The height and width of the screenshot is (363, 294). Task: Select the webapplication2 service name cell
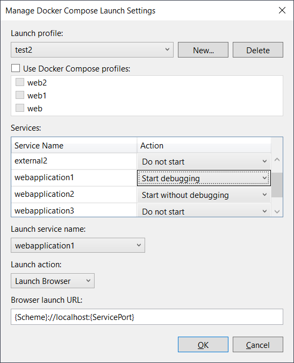coord(74,195)
